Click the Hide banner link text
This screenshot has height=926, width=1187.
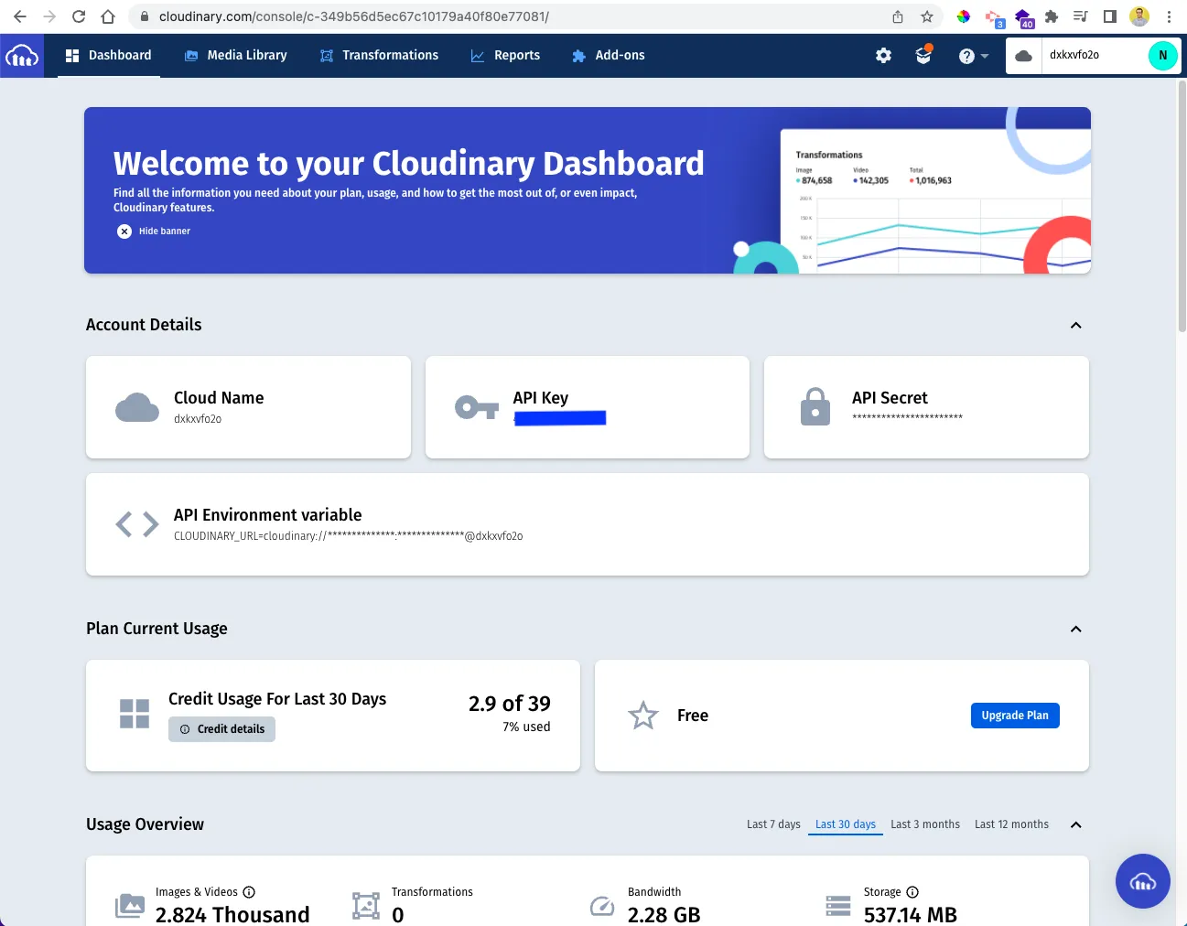165,231
